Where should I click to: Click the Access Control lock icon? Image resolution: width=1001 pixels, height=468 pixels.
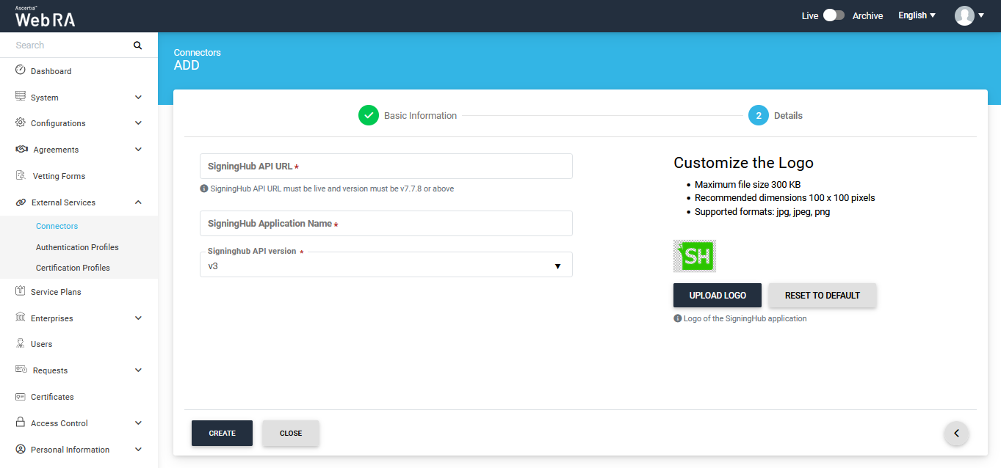coord(21,423)
